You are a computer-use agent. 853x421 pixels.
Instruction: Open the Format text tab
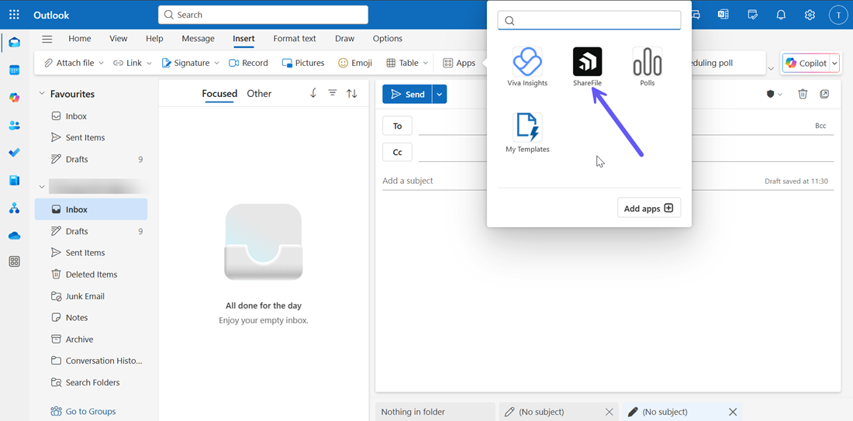295,39
